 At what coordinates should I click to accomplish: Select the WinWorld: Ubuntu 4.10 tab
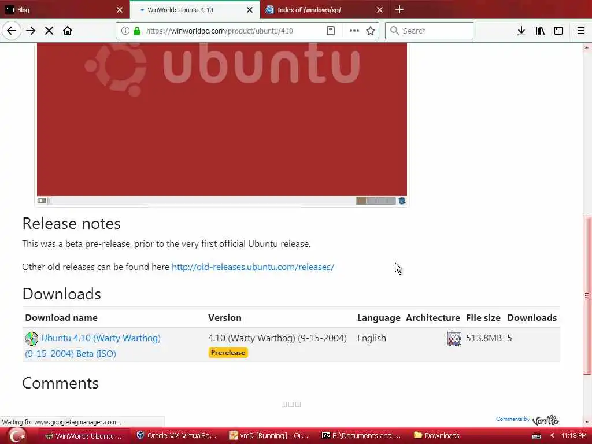pyautogui.click(x=195, y=10)
